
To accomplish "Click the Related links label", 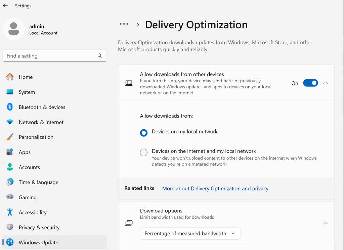I will click(x=139, y=188).
